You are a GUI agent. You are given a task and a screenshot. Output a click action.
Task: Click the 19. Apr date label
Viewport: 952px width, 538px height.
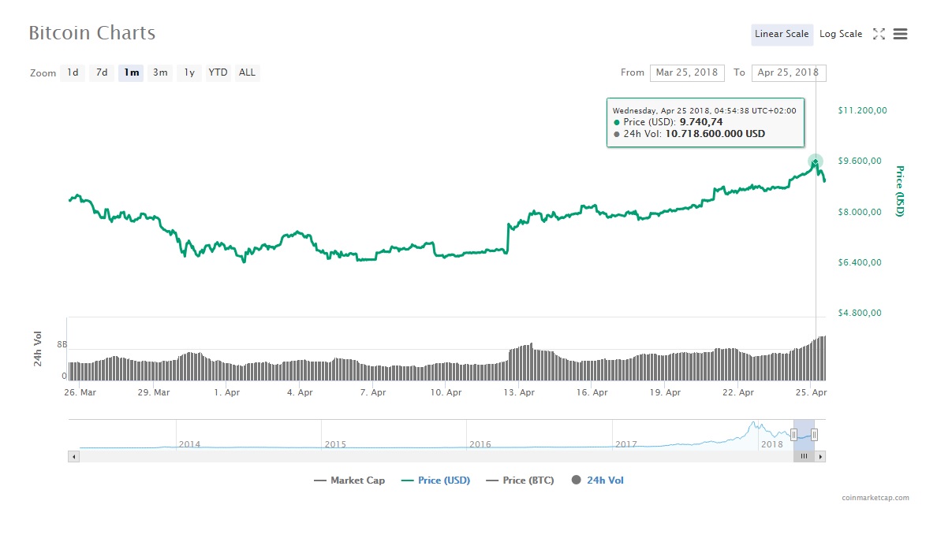(665, 392)
